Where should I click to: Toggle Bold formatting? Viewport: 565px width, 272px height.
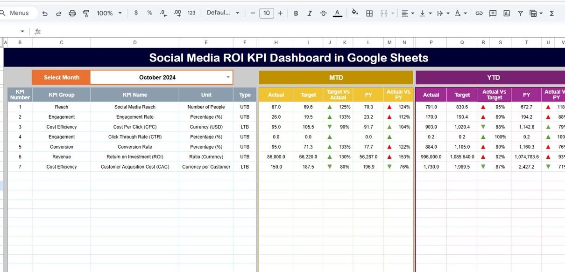(x=296, y=14)
